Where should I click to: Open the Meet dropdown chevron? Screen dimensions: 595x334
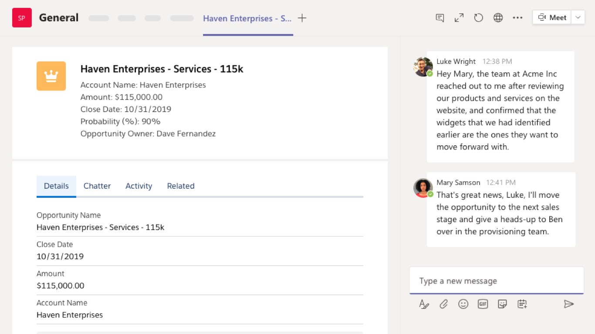click(578, 17)
